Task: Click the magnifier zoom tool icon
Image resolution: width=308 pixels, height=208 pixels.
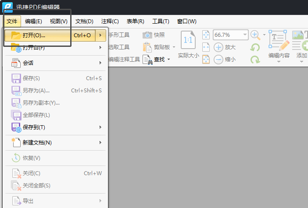Action: [255, 35]
